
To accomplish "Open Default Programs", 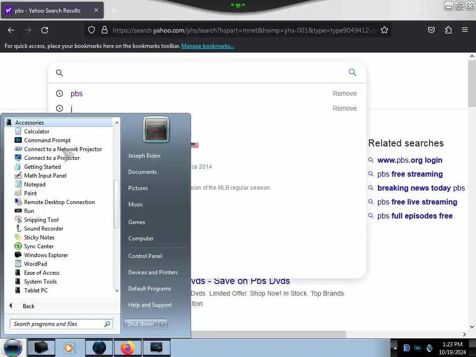I will [x=149, y=289].
